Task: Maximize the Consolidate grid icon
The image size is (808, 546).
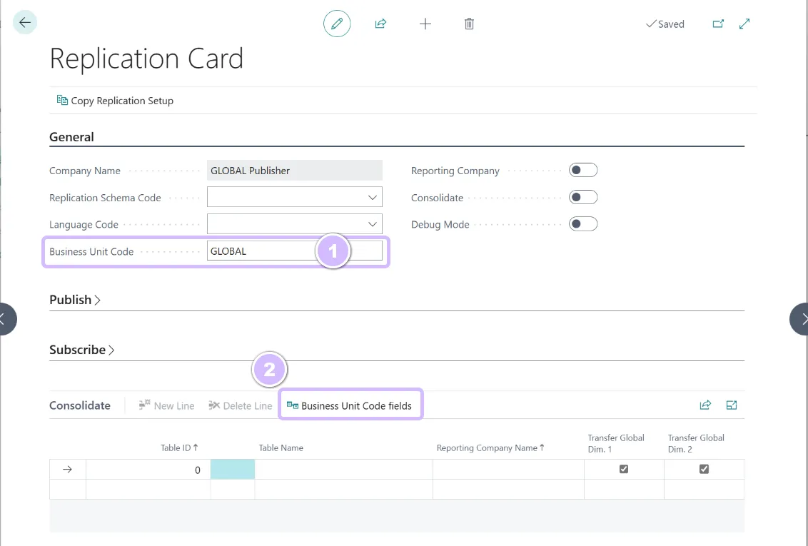Action: tap(732, 405)
